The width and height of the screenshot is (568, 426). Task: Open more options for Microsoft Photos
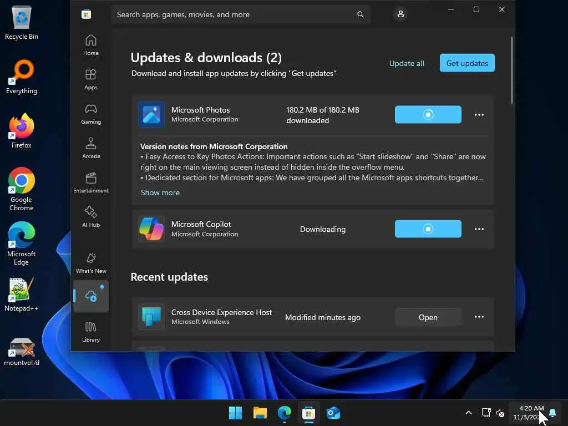(479, 115)
